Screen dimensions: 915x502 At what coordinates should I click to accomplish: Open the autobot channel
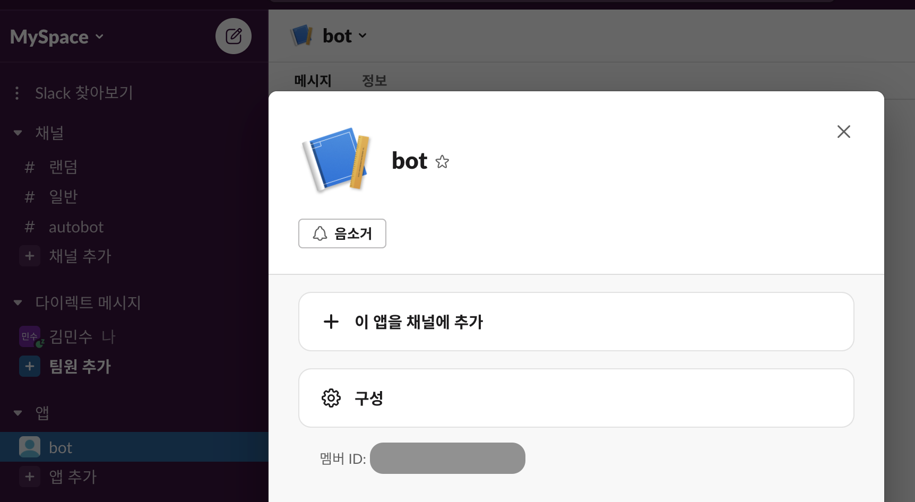point(76,227)
